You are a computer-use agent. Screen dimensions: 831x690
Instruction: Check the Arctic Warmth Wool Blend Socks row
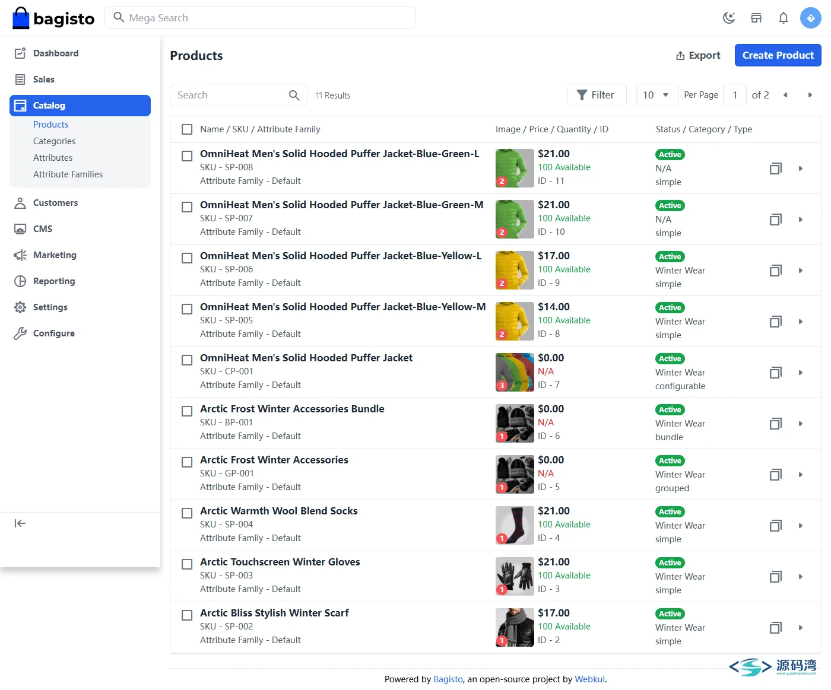pos(187,513)
